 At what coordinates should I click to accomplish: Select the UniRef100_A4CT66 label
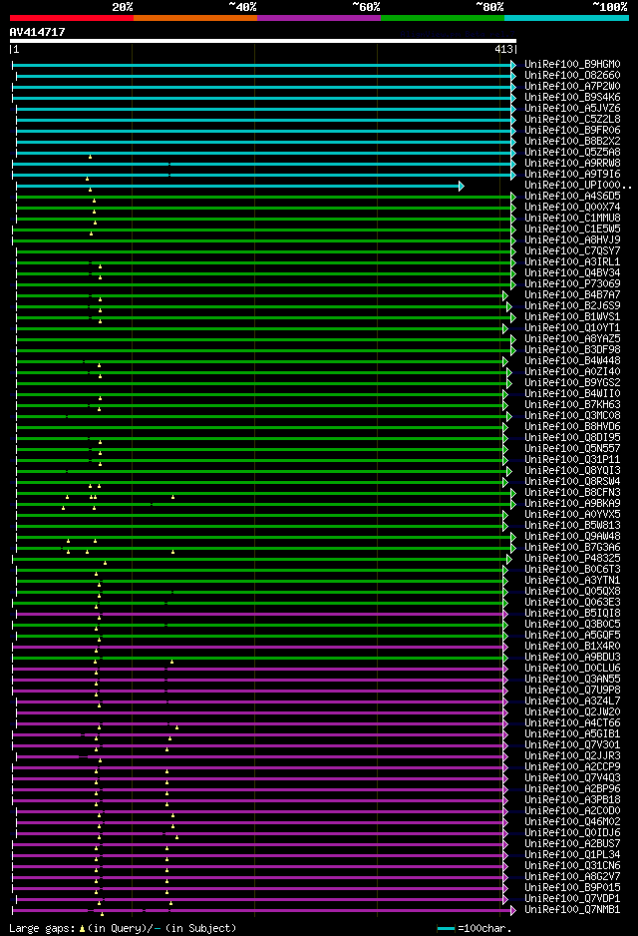pos(572,723)
